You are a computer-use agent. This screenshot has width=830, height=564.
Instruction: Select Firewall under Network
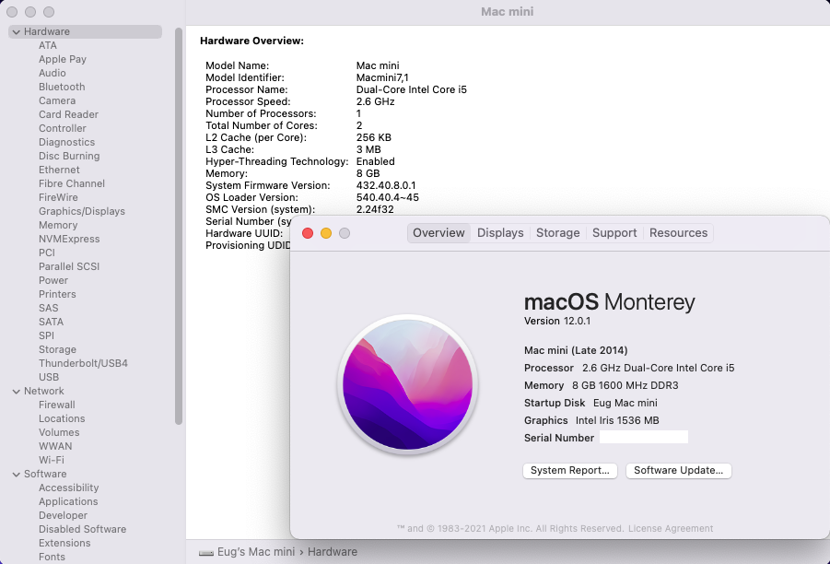tap(56, 405)
